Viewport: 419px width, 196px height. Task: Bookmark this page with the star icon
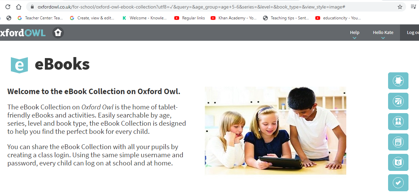(x=400, y=7)
